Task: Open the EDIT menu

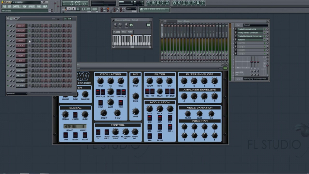Action: click(x=9, y=7)
